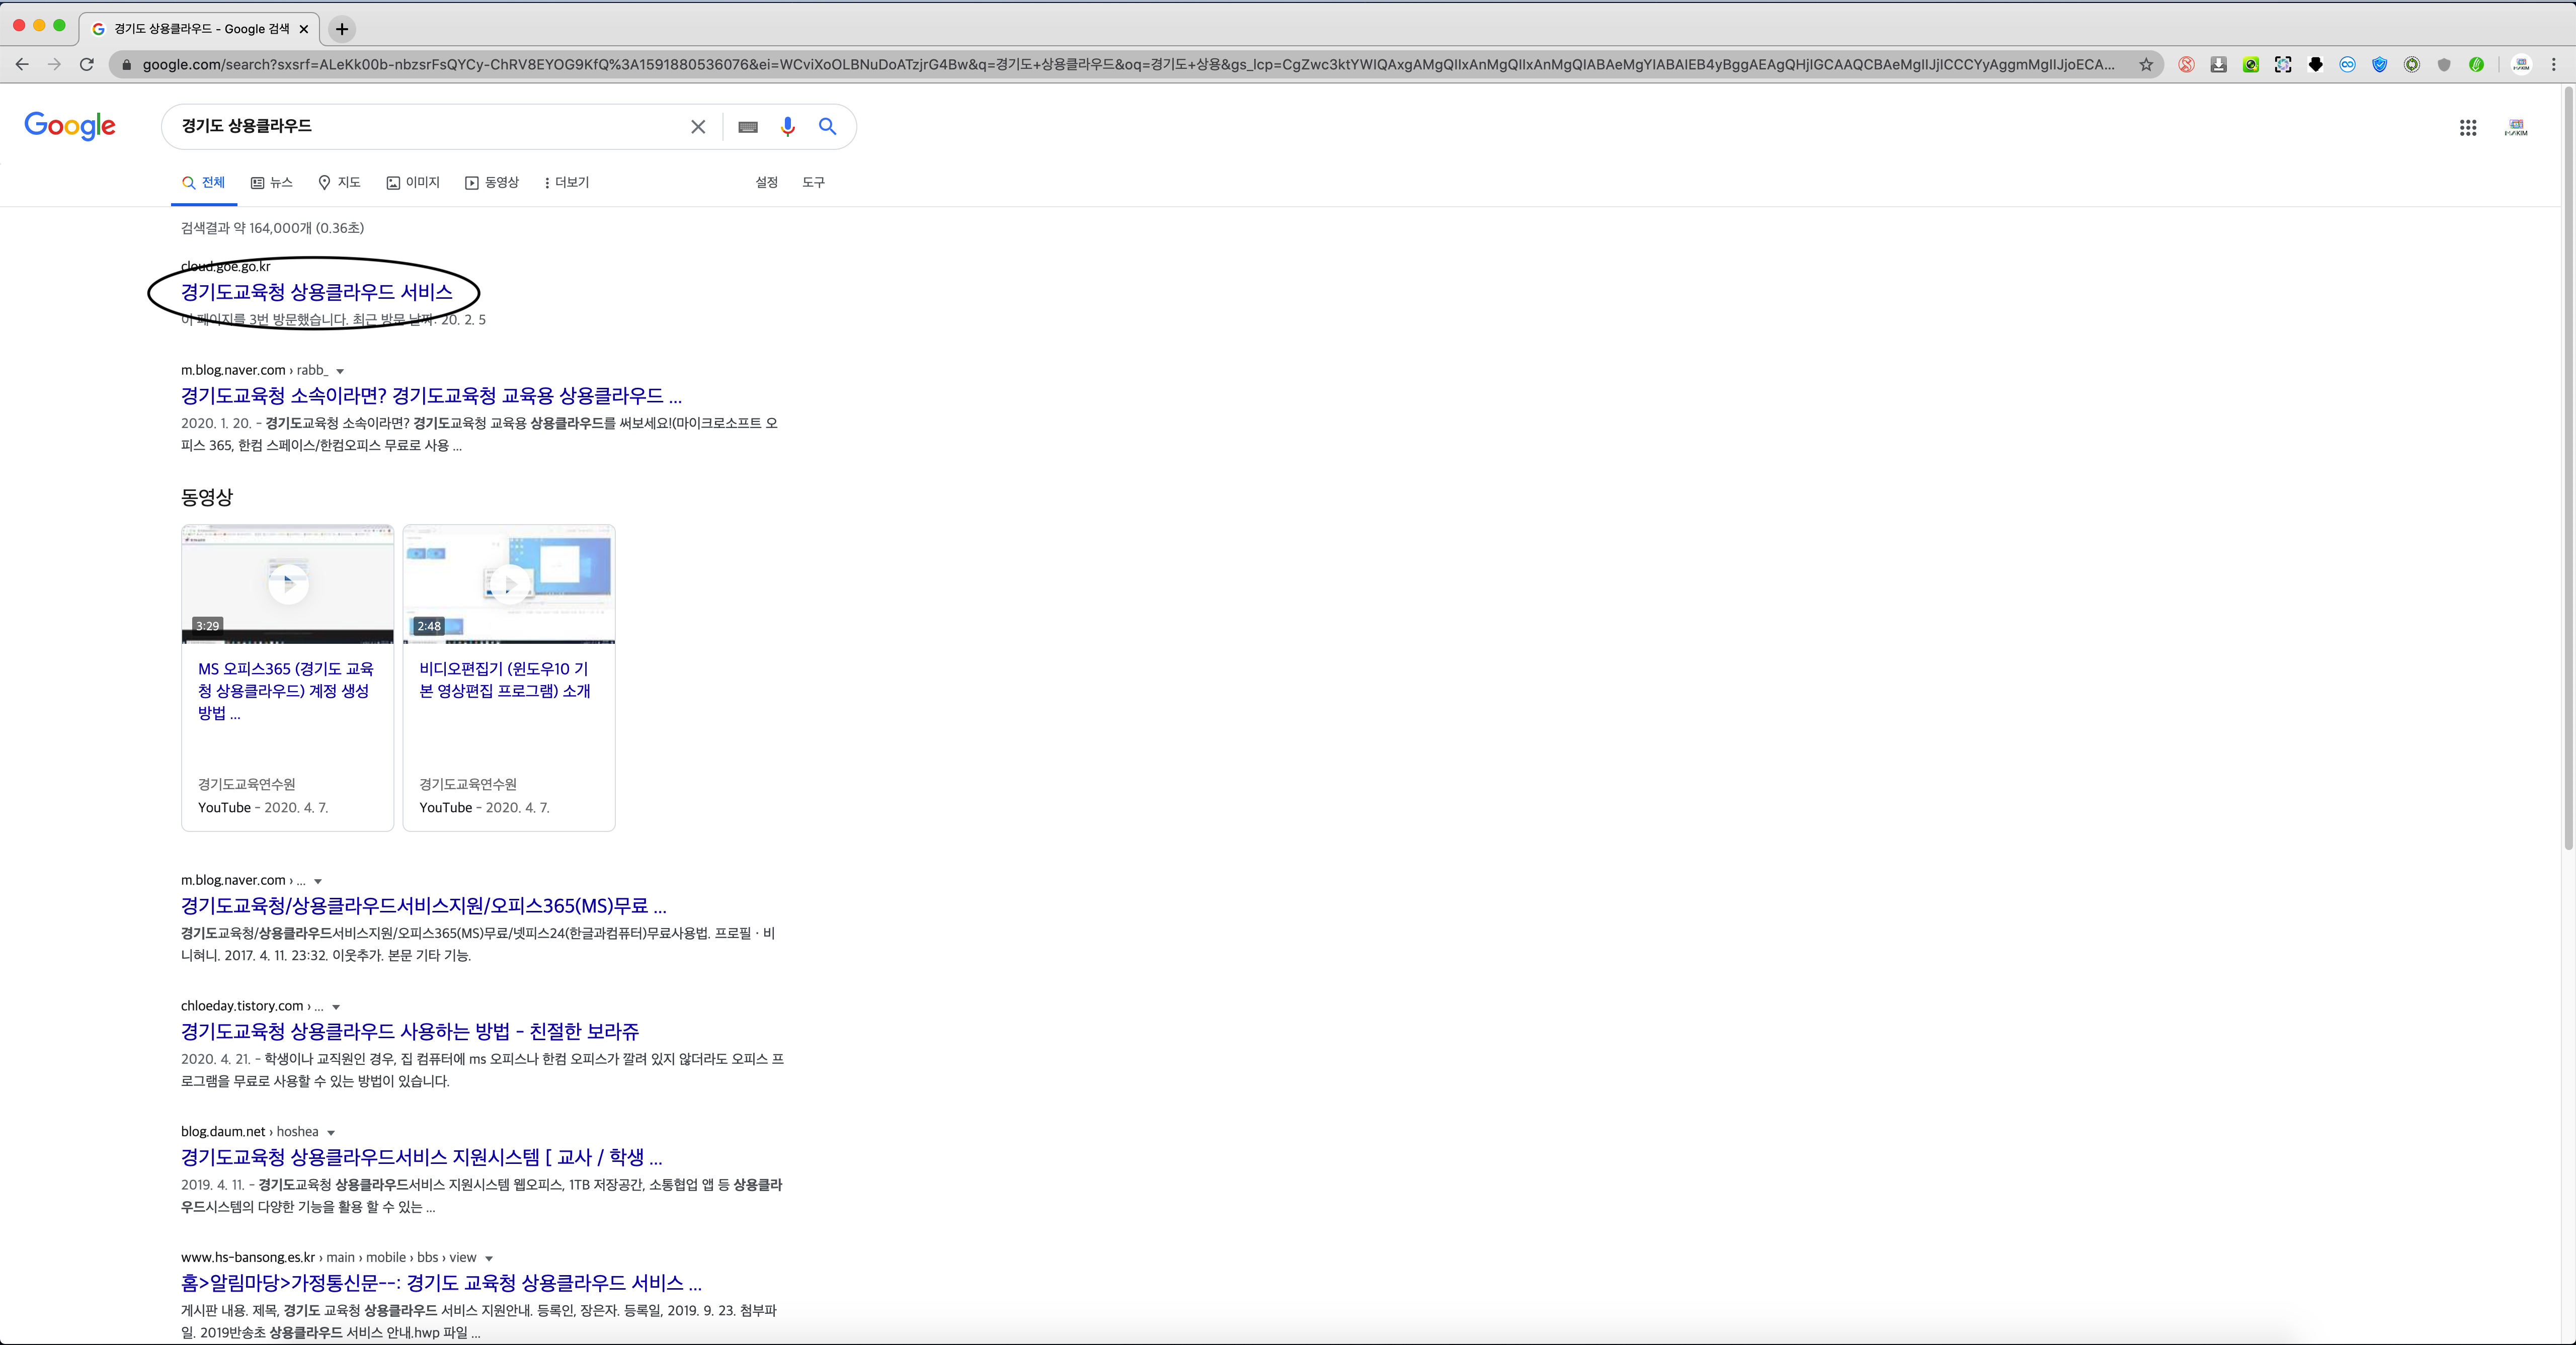Switch to the 이미지 search tab
Image resolution: width=2576 pixels, height=1345 pixels.
[413, 183]
